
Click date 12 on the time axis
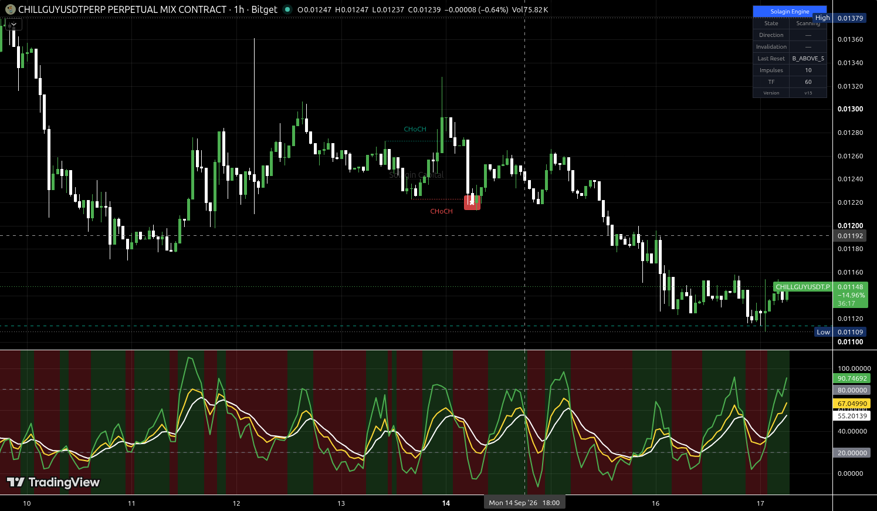point(236,503)
